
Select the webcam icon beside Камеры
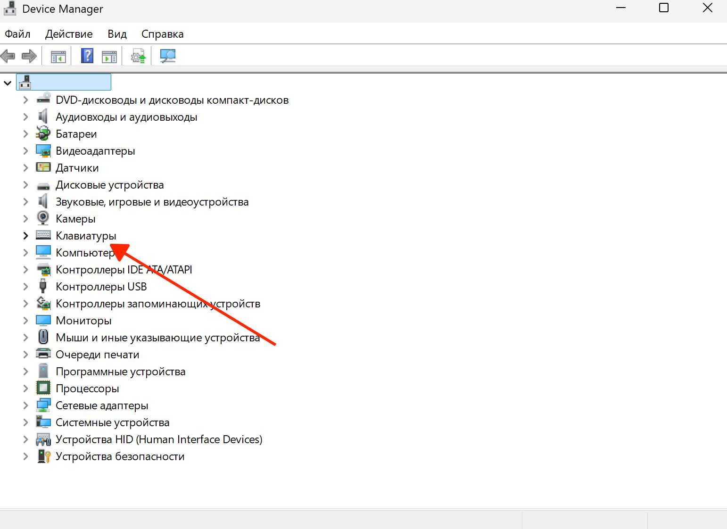tap(43, 218)
